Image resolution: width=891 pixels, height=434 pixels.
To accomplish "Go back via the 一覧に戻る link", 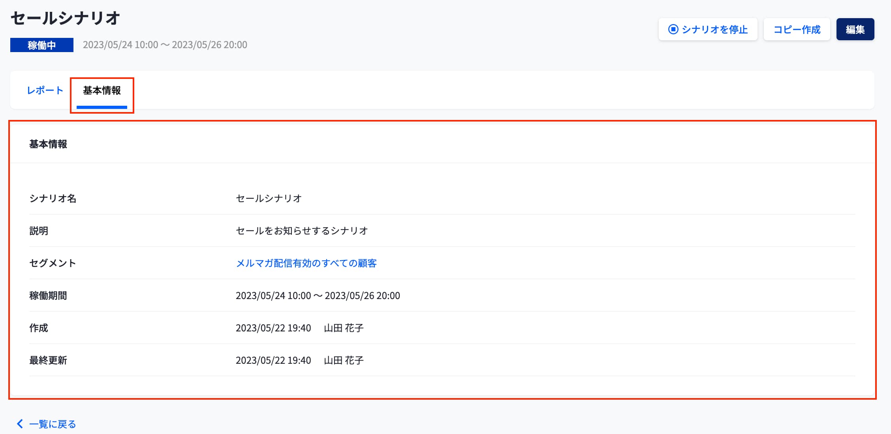I will click(53, 424).
